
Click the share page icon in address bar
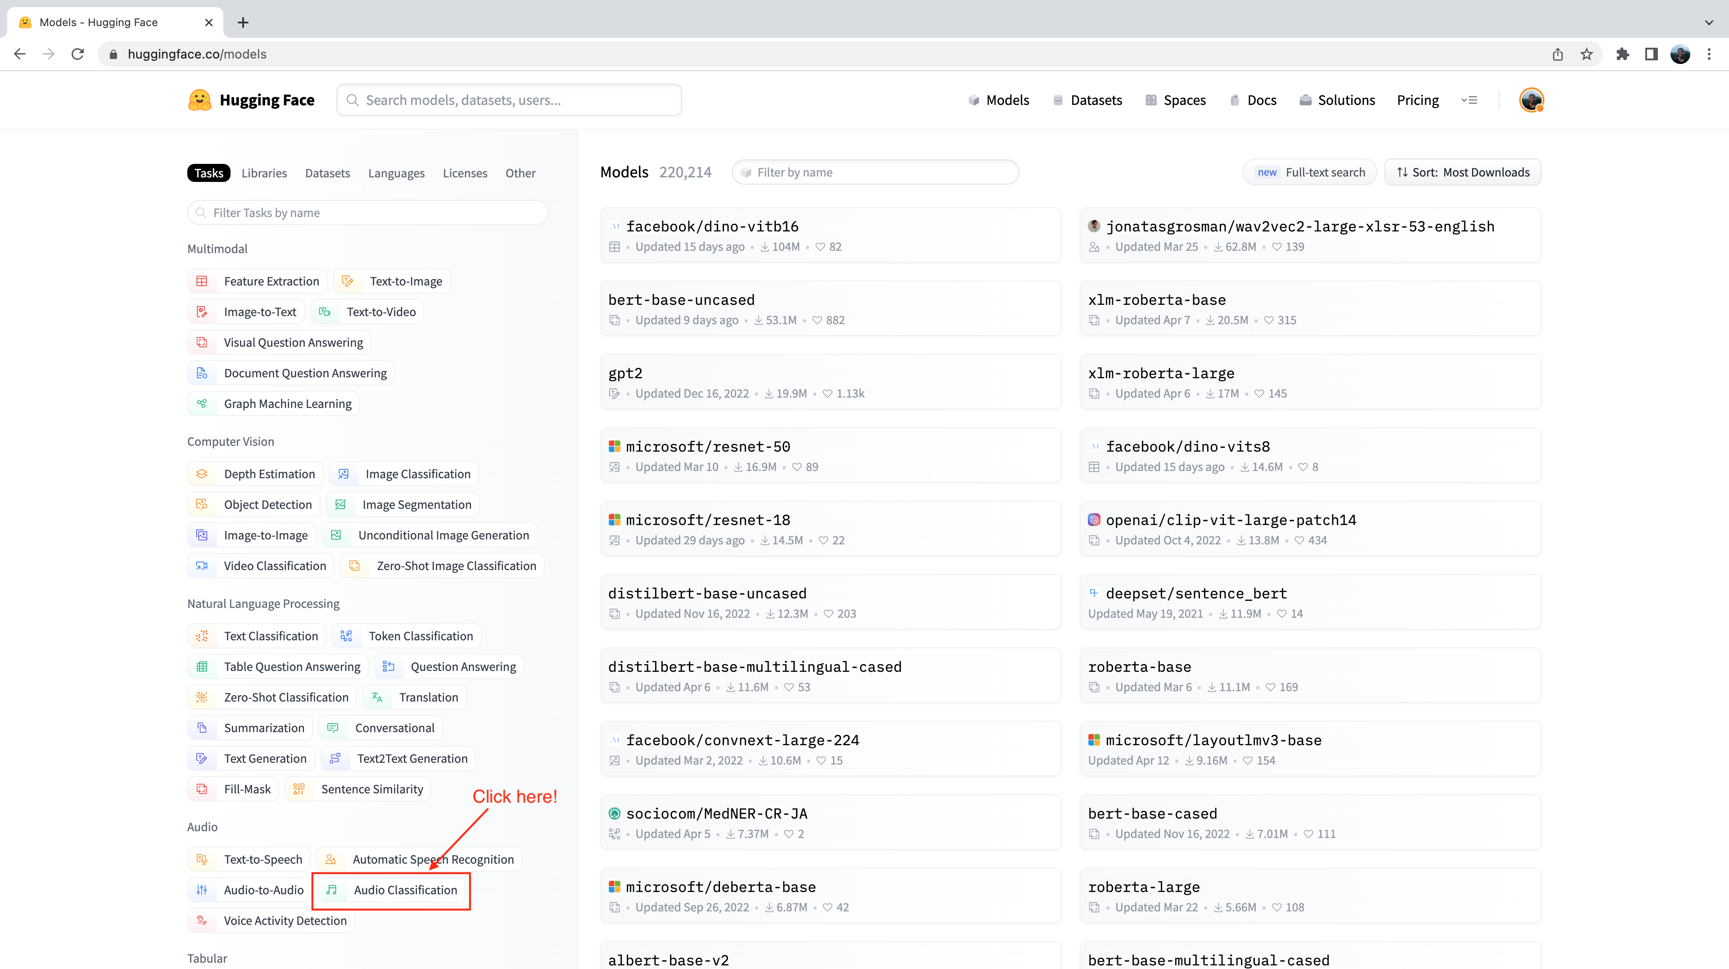click(x=1558, y=54)
